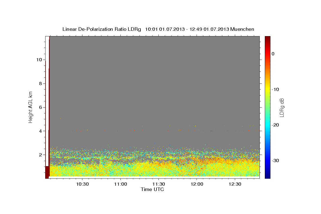Click the height tick label 6
The image size is (321, 214).
point(41,107)
